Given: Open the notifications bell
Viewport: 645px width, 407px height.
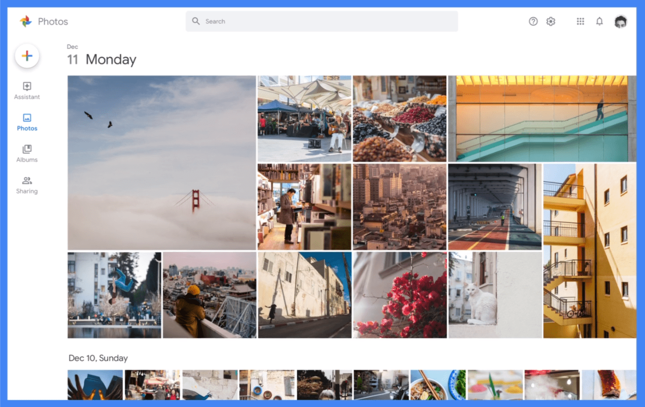Looking at the screenshot, I should tap(599, 21).
